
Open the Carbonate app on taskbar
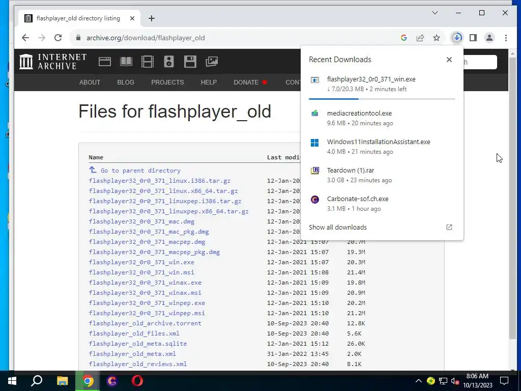click(112, 381)
